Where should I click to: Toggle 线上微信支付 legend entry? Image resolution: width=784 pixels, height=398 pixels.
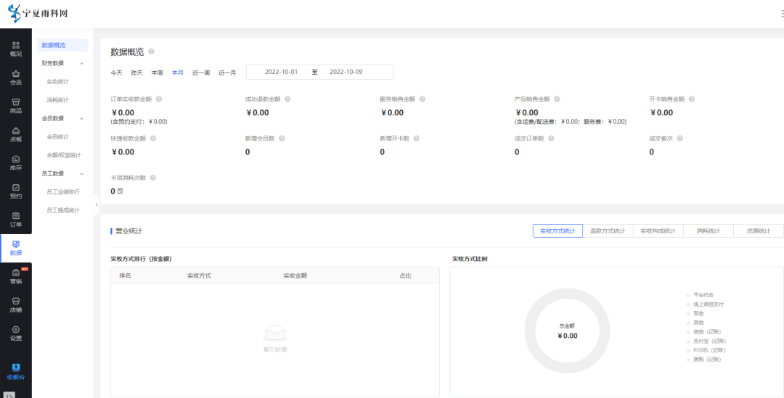click(706, 304)
